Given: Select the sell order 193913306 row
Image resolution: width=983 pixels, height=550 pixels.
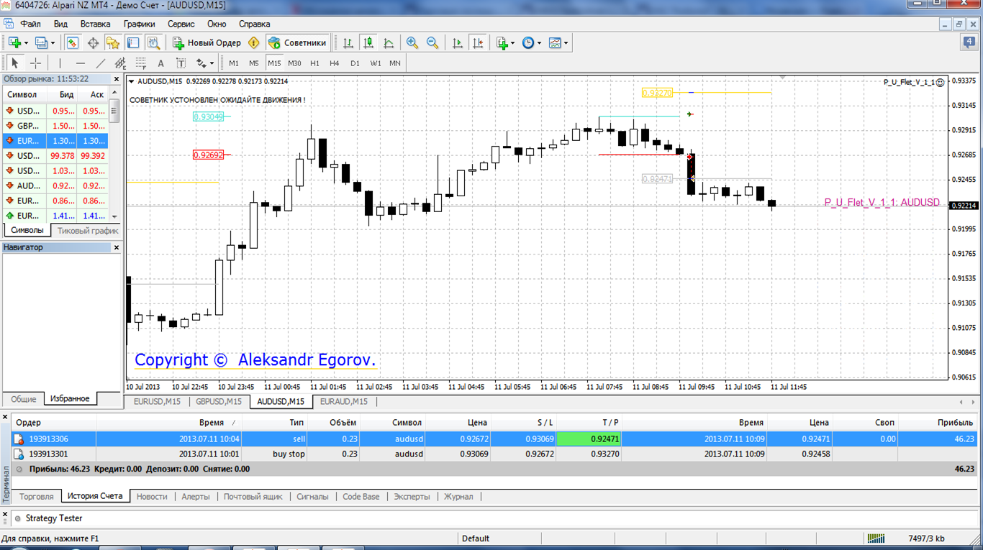Looking at the screenshot, I should pos(494,439).
